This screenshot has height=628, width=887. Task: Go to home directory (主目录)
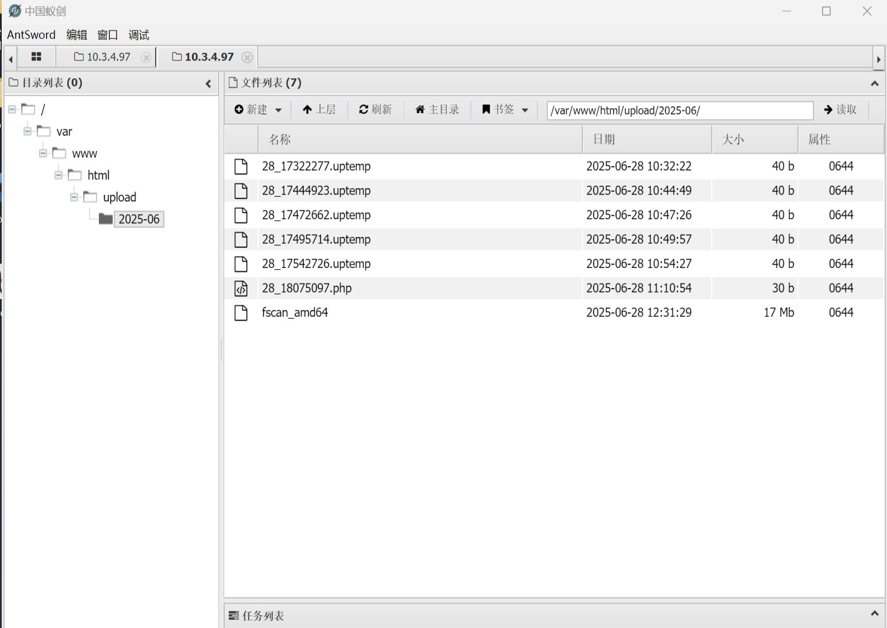tap(437, 109)
